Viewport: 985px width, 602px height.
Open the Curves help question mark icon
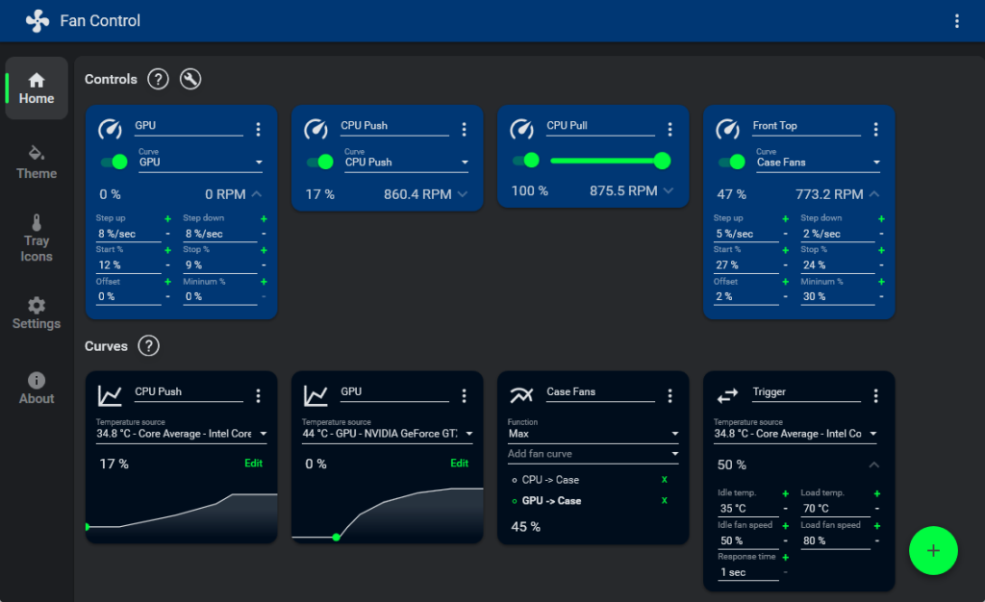tap(148, 346)
